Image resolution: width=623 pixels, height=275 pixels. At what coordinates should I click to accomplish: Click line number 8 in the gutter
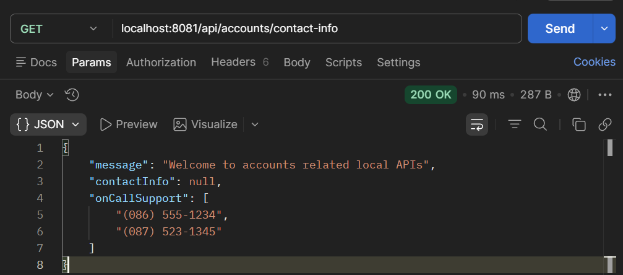pos(40,264)
